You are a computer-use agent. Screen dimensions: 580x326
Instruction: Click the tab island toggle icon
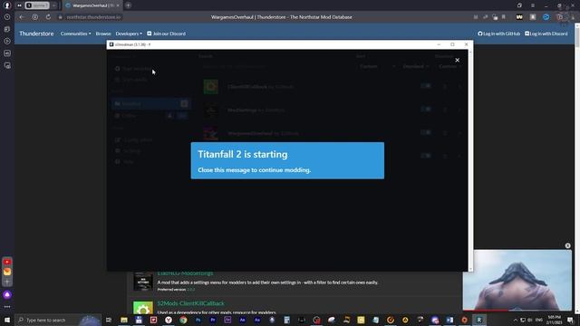pos(19,5)
